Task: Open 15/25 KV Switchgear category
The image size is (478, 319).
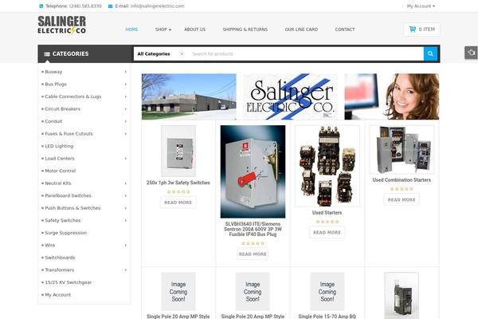Action: click(x=68, y=282)
